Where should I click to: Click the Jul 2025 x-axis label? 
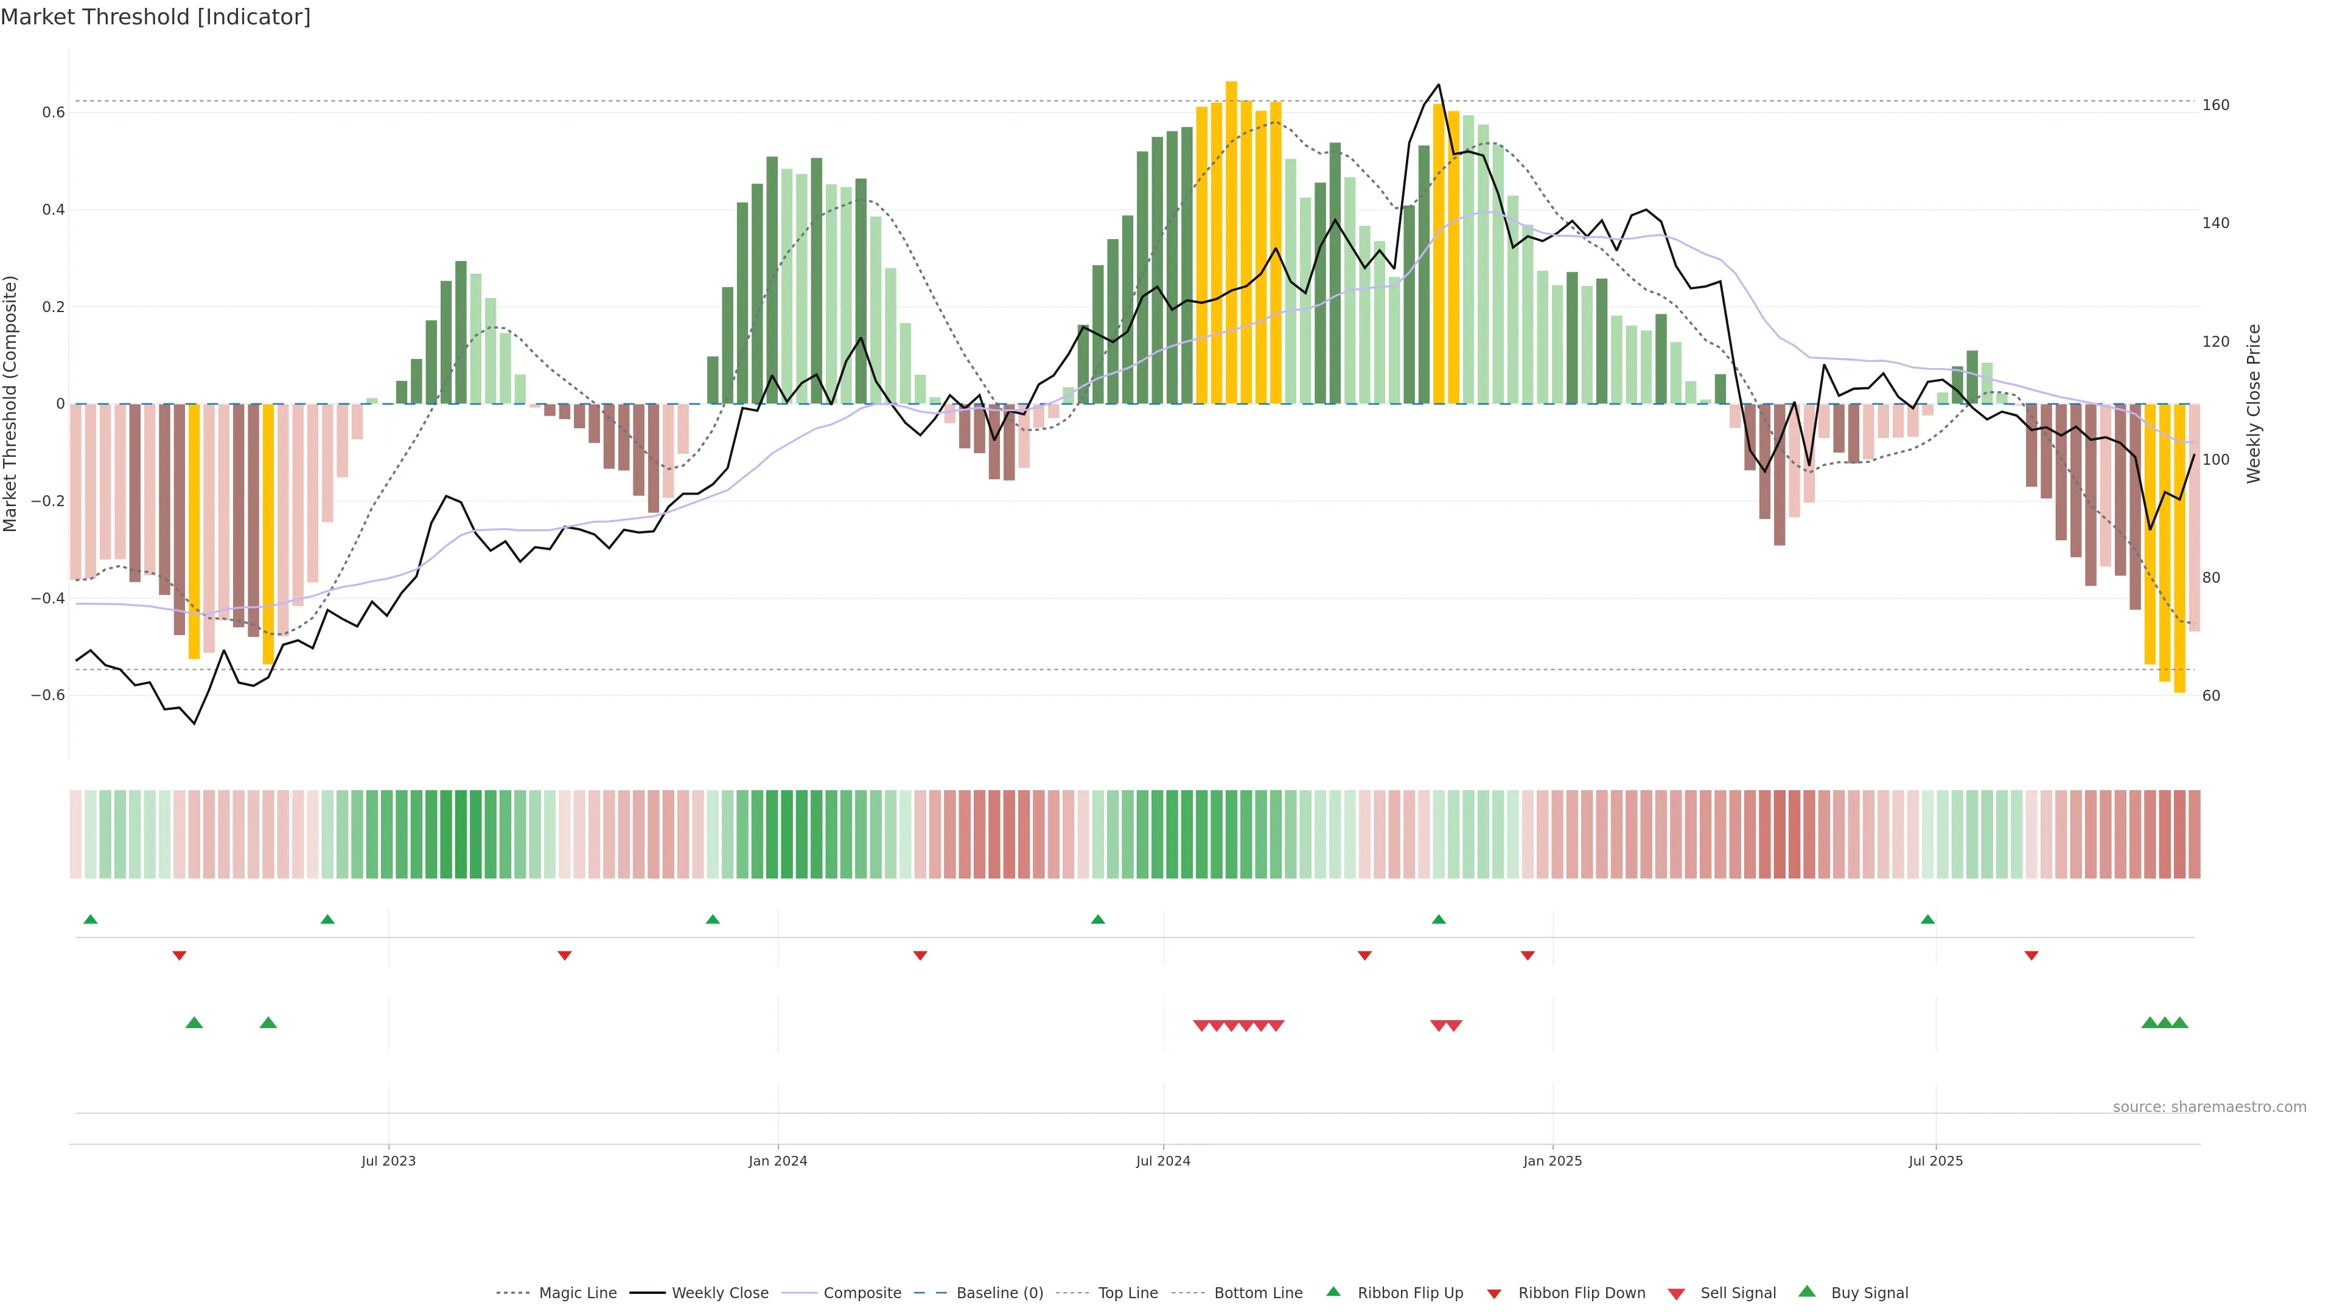click(1935, 1161)
